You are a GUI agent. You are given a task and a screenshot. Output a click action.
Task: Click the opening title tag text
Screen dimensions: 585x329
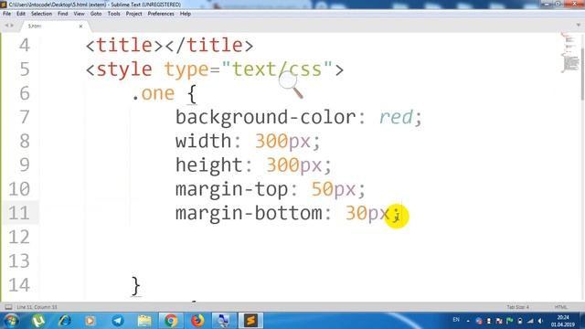pyautogui.click(x=124, y=46)
